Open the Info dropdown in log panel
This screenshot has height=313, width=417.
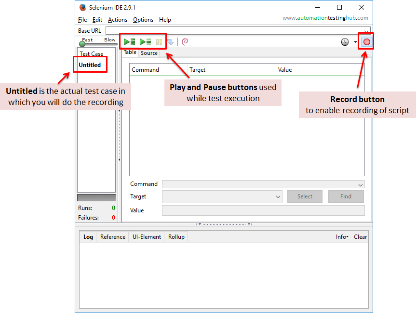[x=342, y=236]
